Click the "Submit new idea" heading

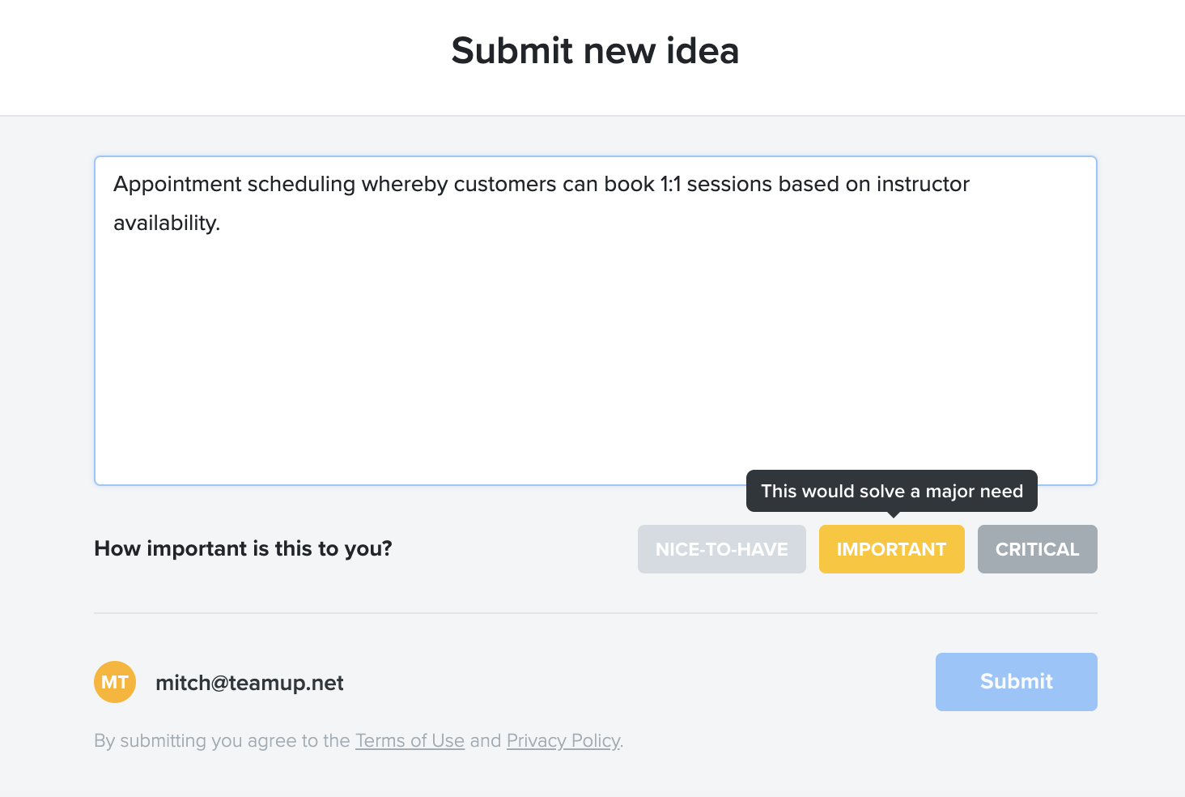coord(595,51)
